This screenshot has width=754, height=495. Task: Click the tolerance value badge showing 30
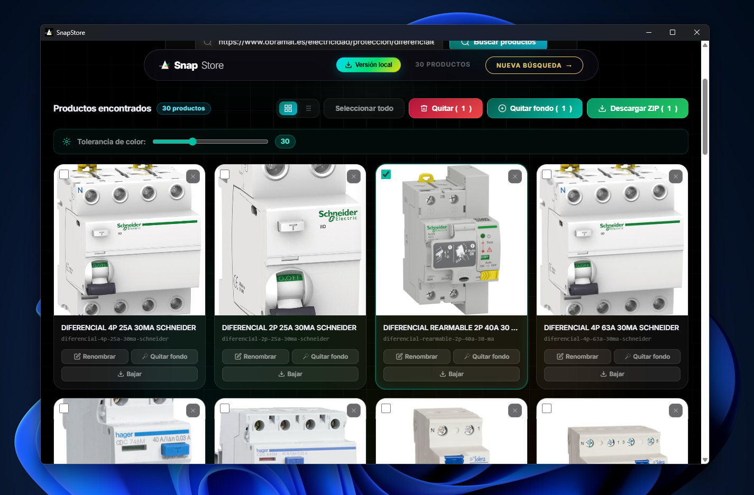pyautogui.click(x=285, y=142)
